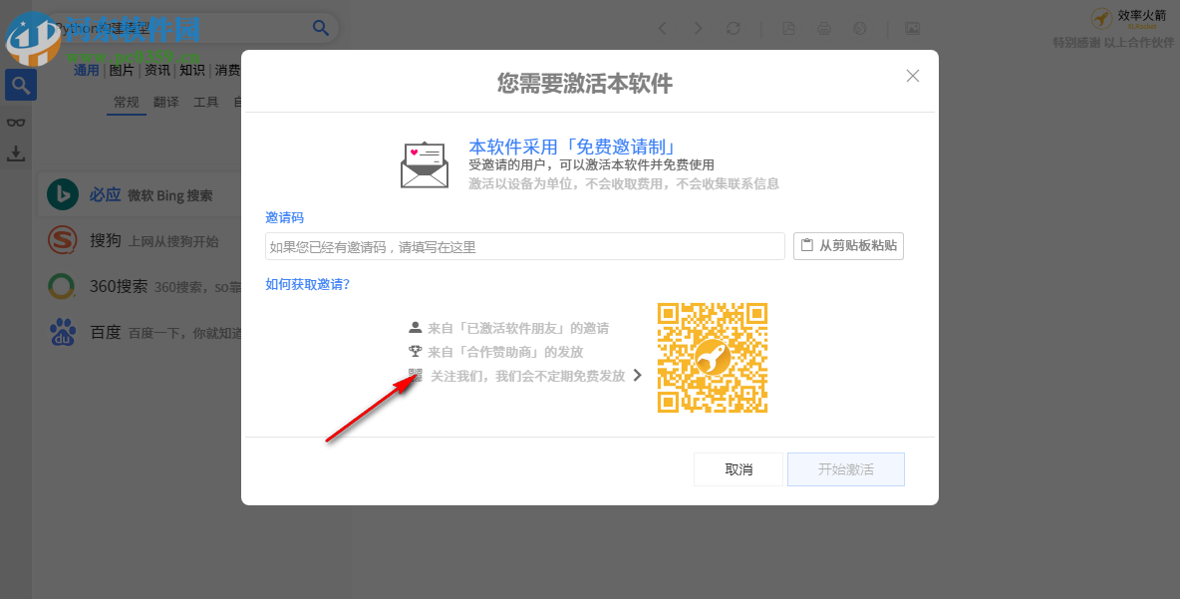The image size is (1180, 599).
Task: Click the person friend invitation icon
Action: 415,327
